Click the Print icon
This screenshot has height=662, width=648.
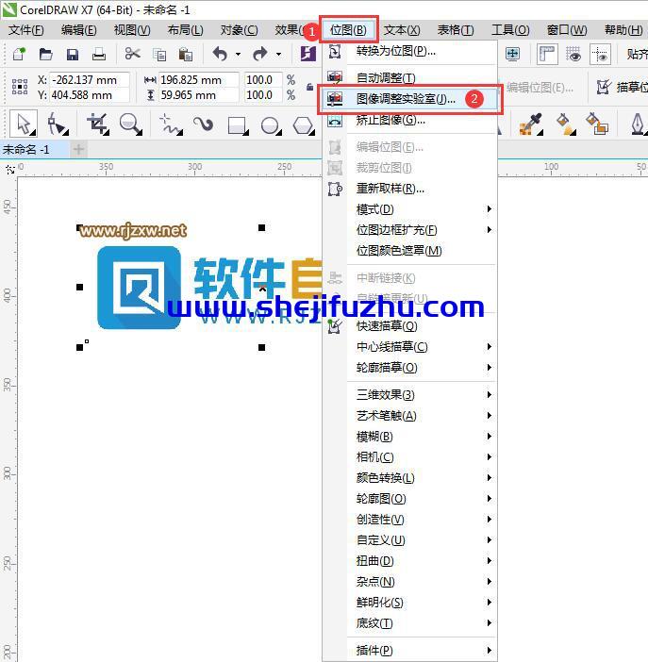pyautogui.click(x=99, y=54)
